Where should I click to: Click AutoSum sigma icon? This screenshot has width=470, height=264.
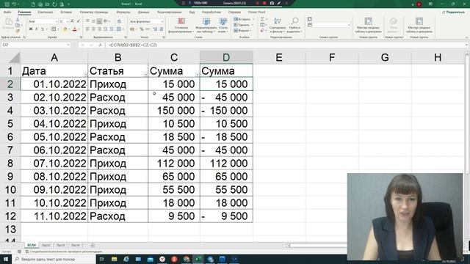(262, 19)
